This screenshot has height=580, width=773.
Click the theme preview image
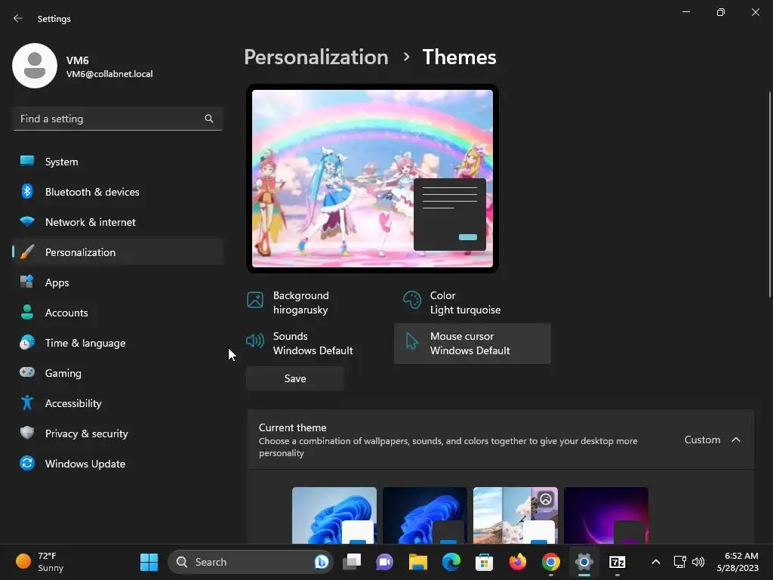click(x=372, y=178)
